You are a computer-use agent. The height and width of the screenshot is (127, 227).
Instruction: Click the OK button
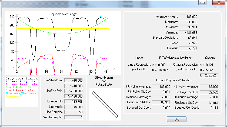coord(176,119)
